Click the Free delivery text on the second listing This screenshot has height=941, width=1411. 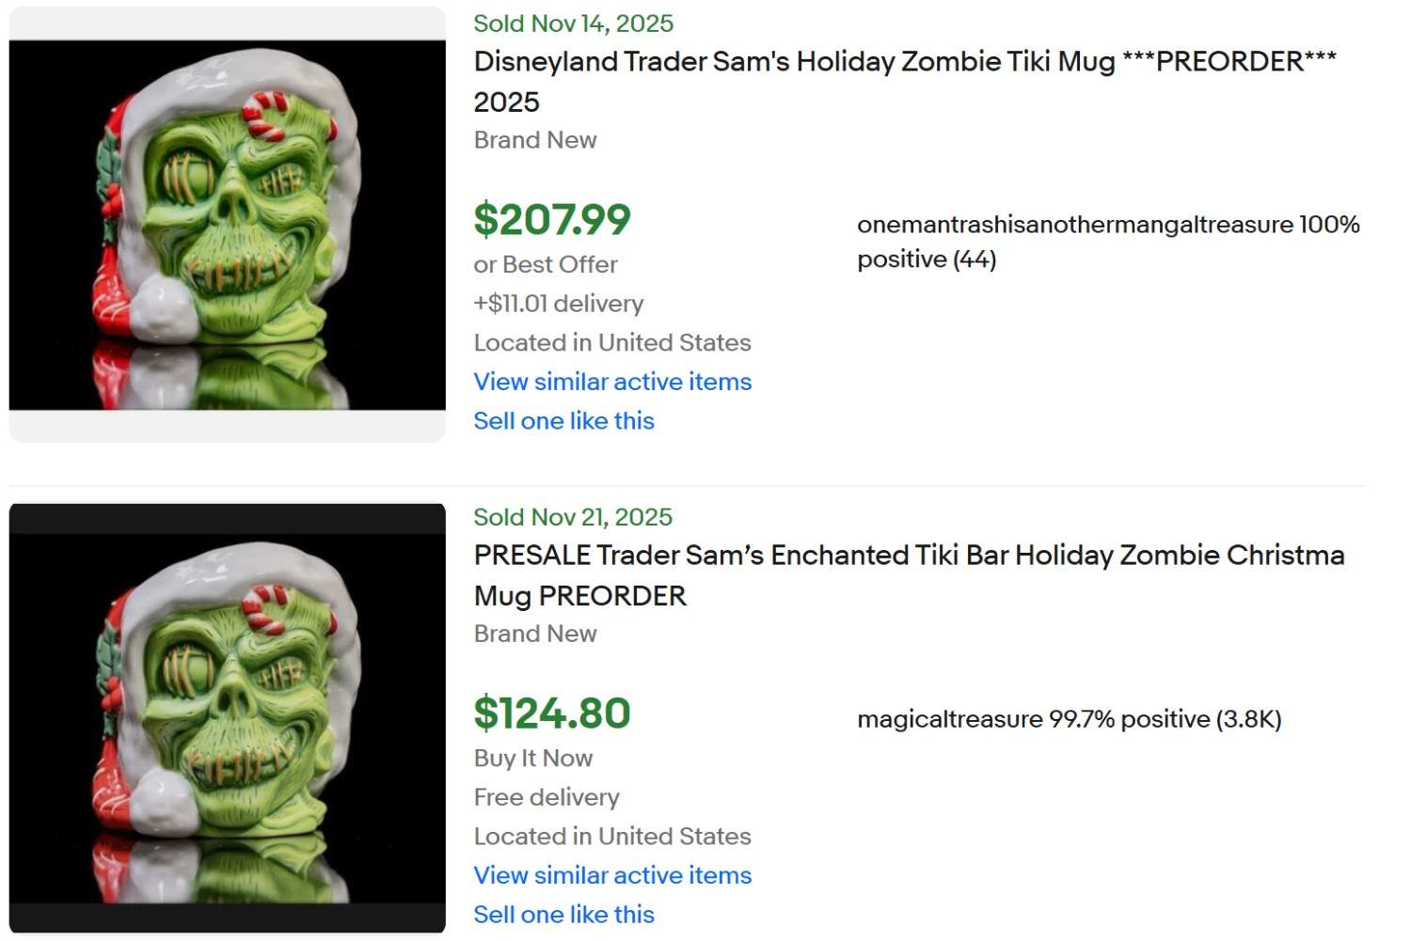(546, 797)
